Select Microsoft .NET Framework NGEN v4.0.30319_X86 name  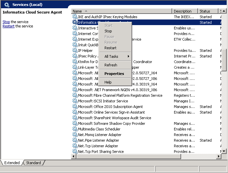pos(118,90)
